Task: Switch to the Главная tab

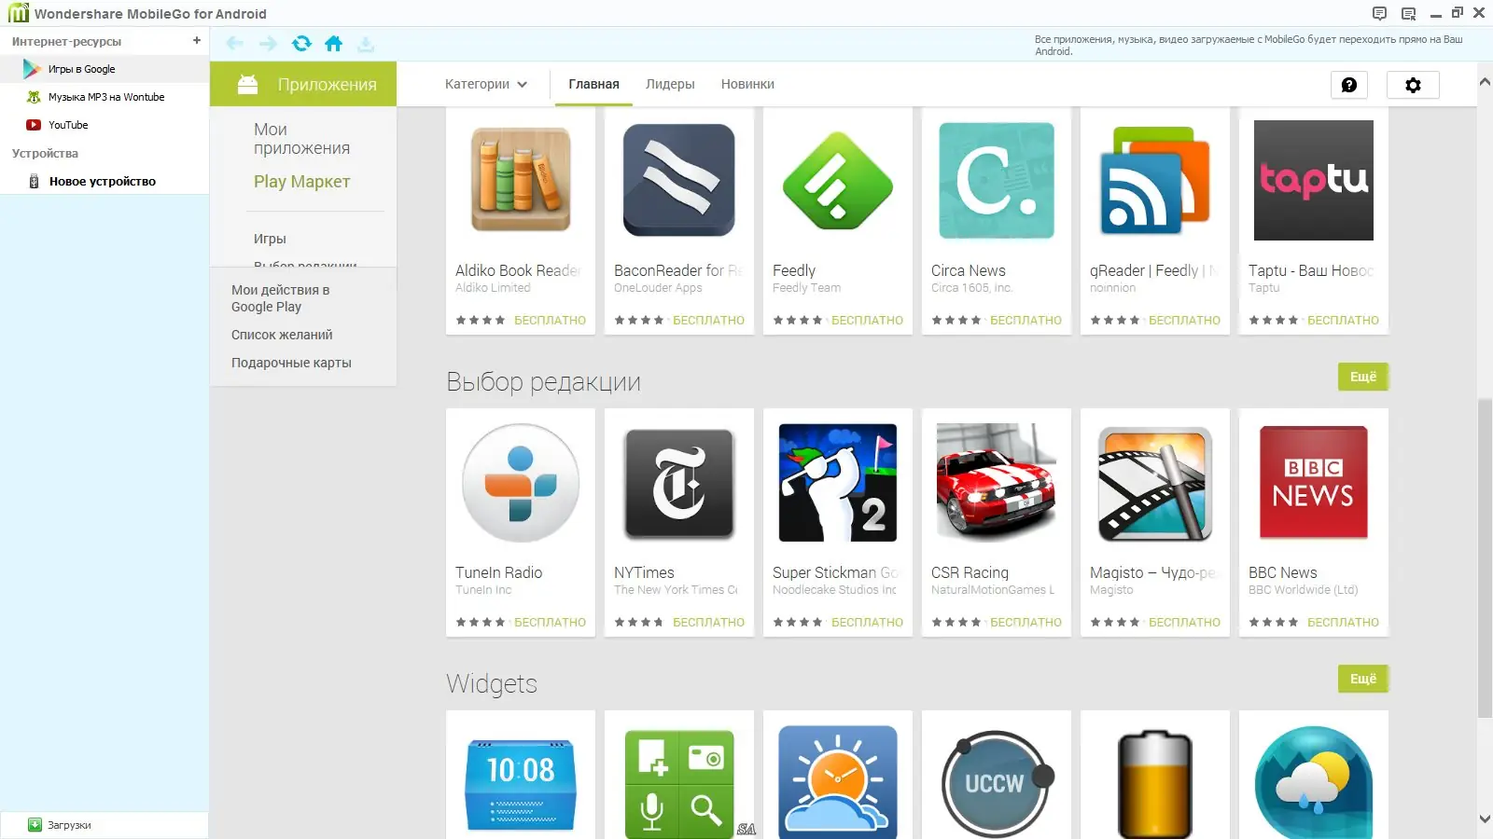Action: coord(593,84)
